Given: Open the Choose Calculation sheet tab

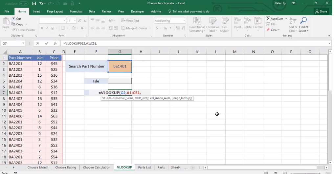Looking at the screenshot, I should [97, 167].
